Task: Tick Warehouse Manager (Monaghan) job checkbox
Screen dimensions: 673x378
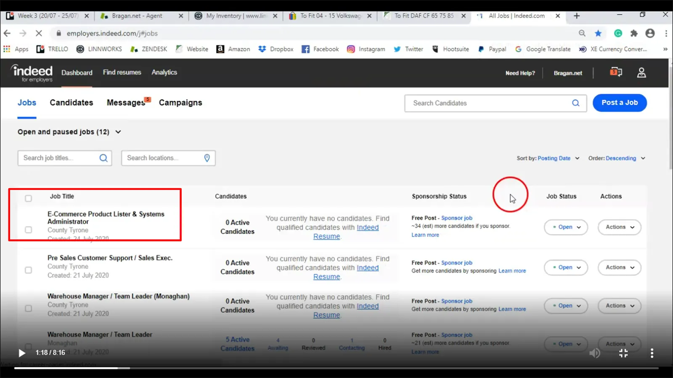Action: pyautogui.click(x=28, y=308)
